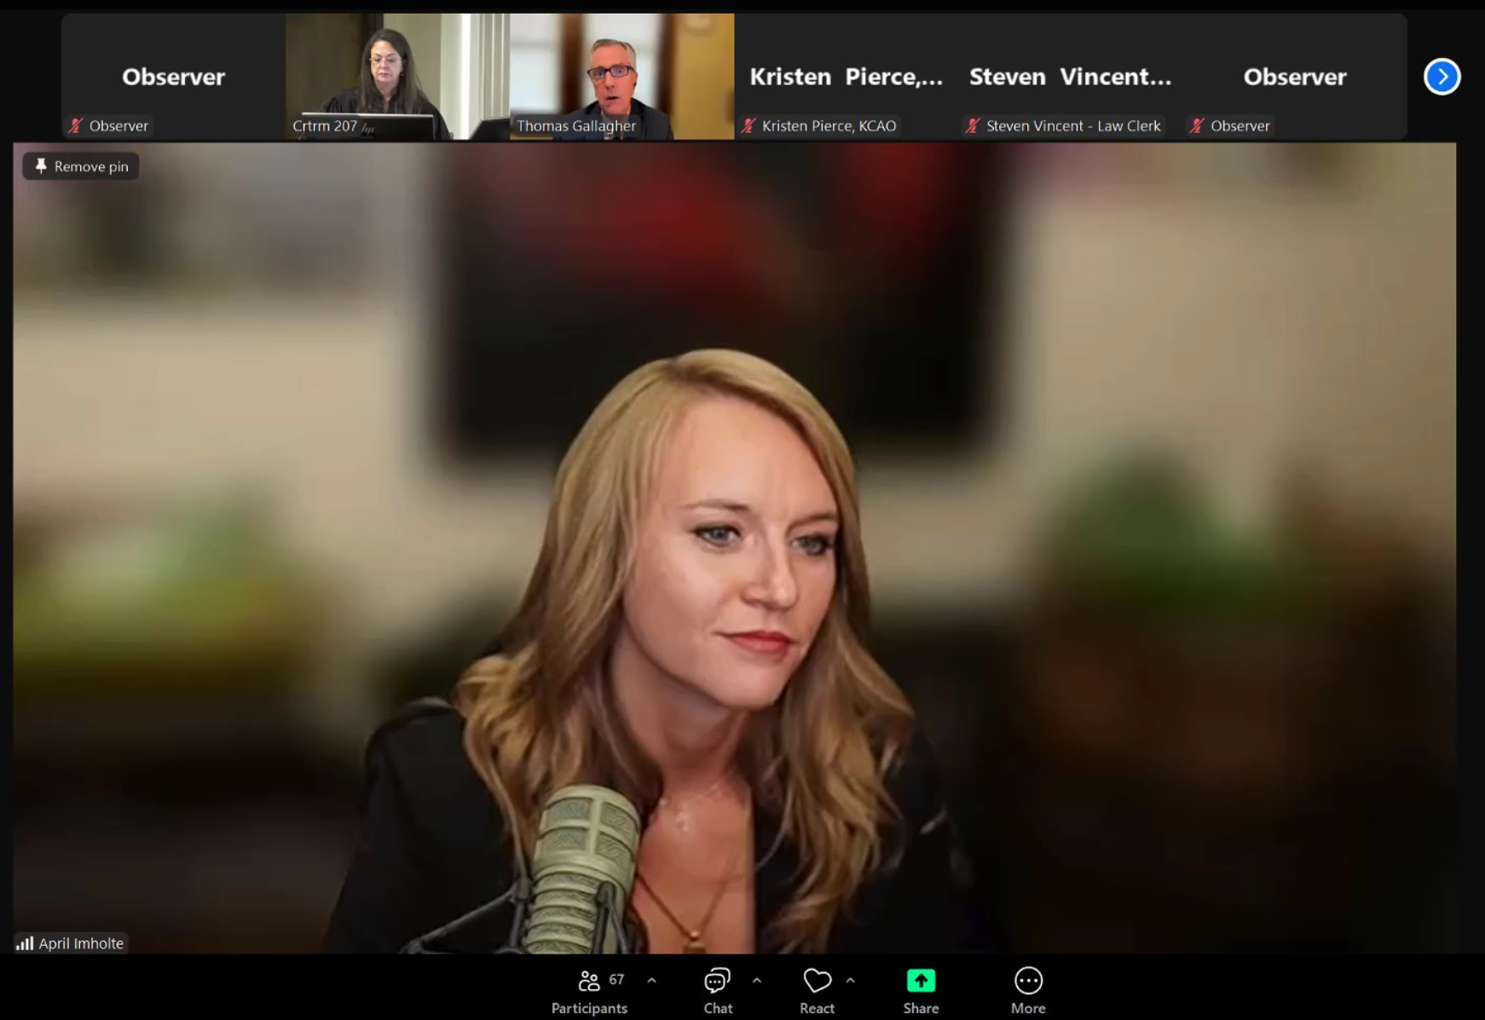Open the Chat panel
Image resolution: width=1485 pixels, height=1020 pixels.
point(718,993)
